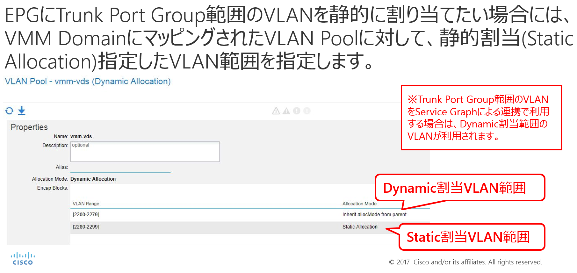Click the darker gray circle fault icon

pyautogui.click(x=297, y=111)
